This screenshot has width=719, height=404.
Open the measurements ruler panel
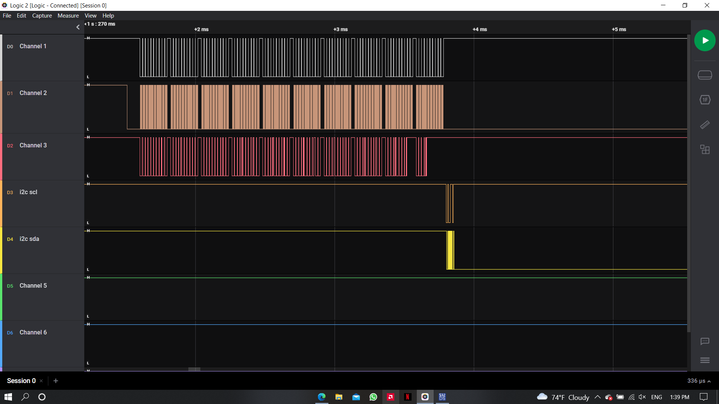coord(705,125)
